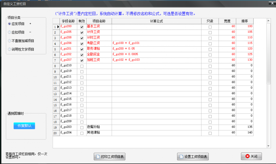Uncheck 有效 for 基本工资 row

(82, 27)
